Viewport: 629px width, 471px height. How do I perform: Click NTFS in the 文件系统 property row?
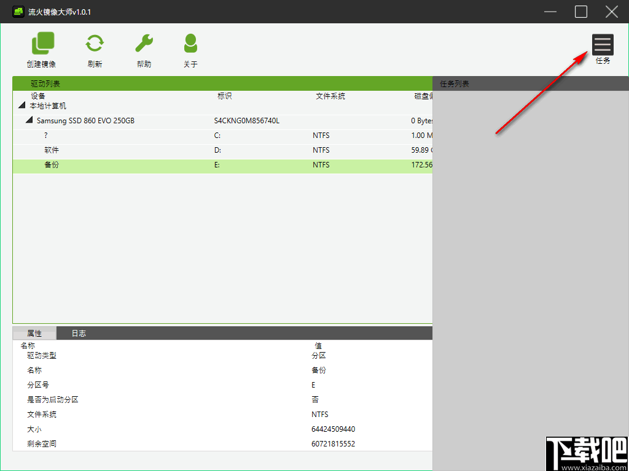(319, 415)
